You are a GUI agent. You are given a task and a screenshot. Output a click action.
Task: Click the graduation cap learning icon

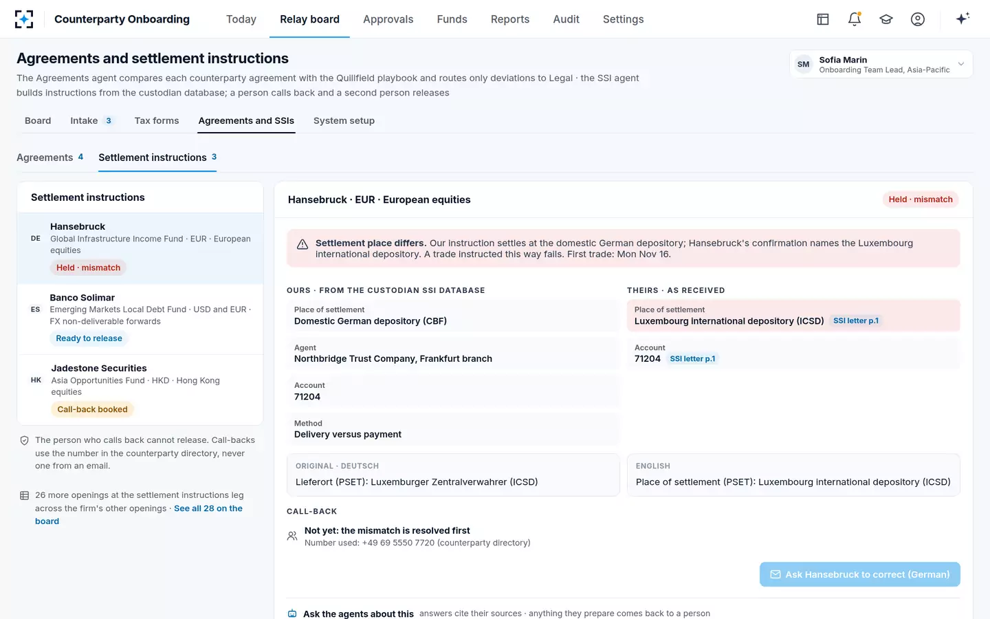pyautogui.click(x=886, y=19)
